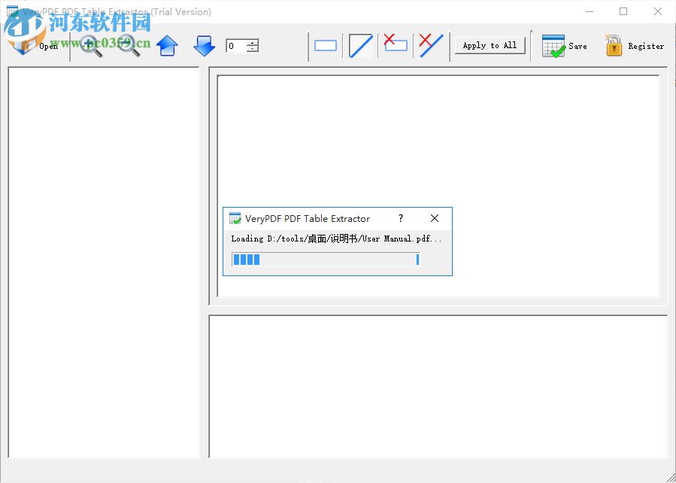
Task: Decrement page number with spinner down arrow
Action: (x=251, y=49)
